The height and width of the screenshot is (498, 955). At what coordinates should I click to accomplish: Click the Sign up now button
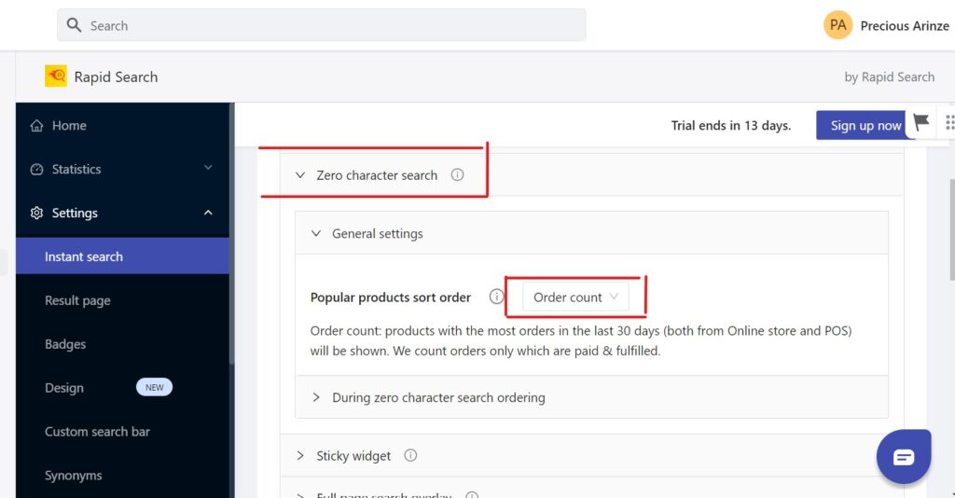point(865,125)
